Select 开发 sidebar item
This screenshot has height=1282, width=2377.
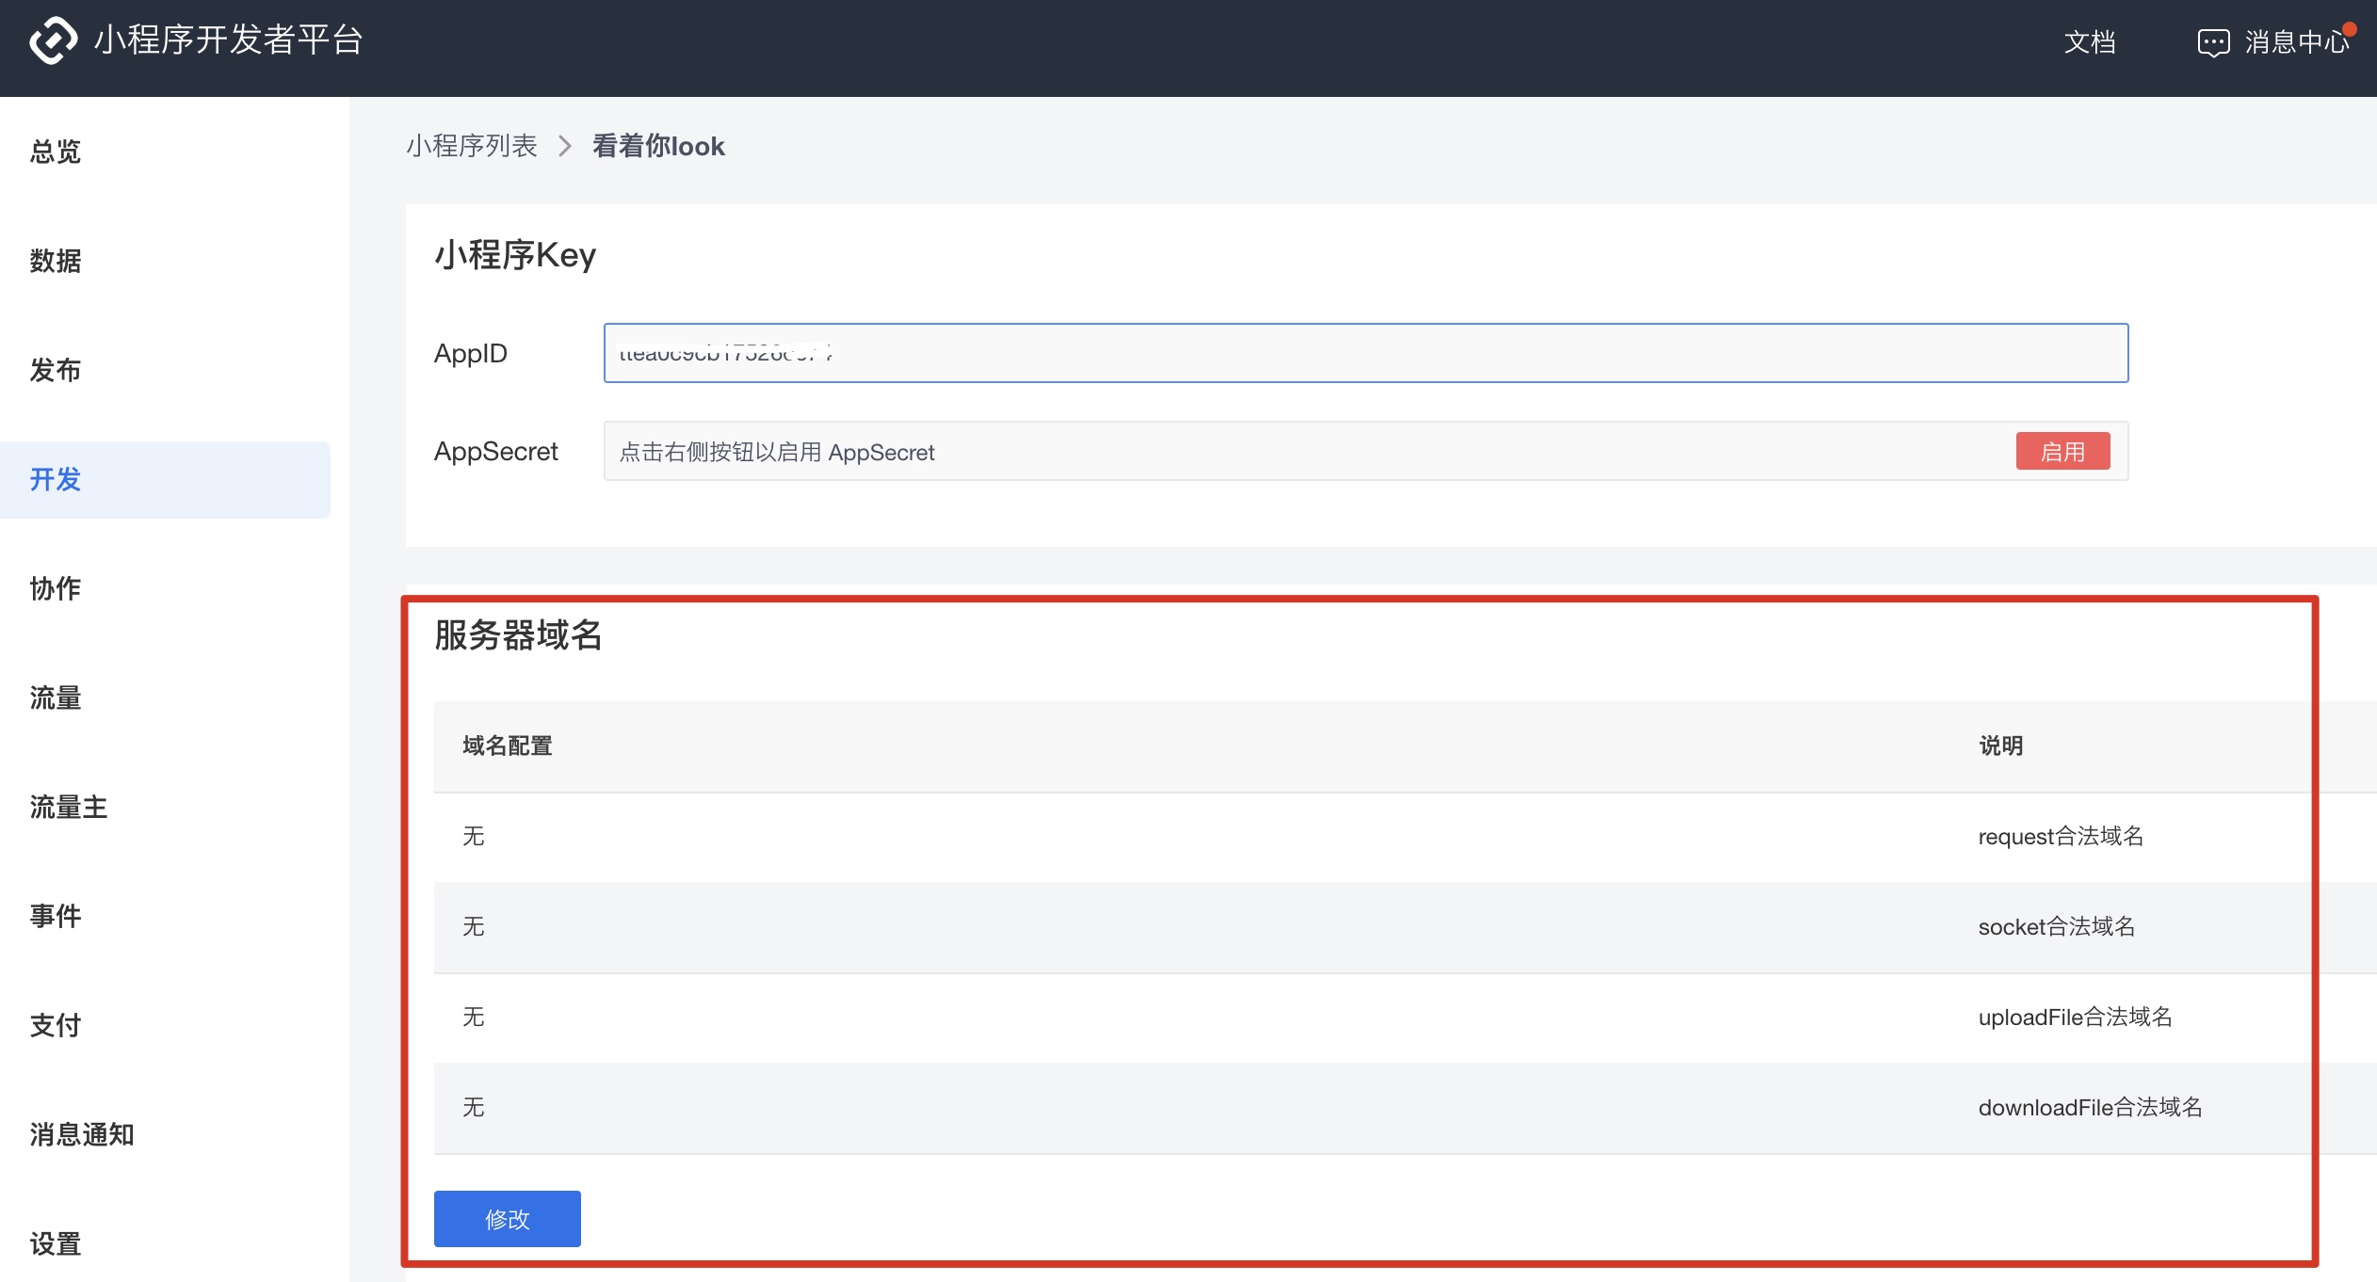[56, 479]
